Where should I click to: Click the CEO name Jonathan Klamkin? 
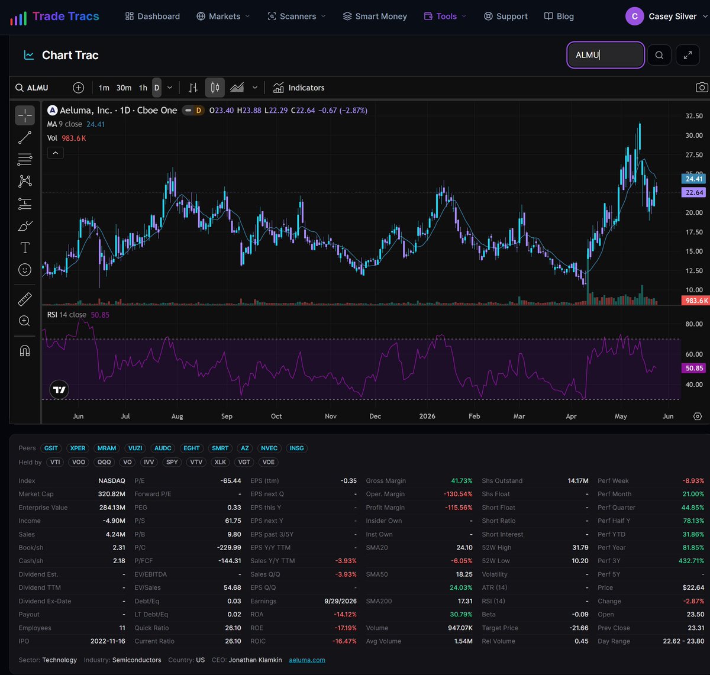(256, 660)
